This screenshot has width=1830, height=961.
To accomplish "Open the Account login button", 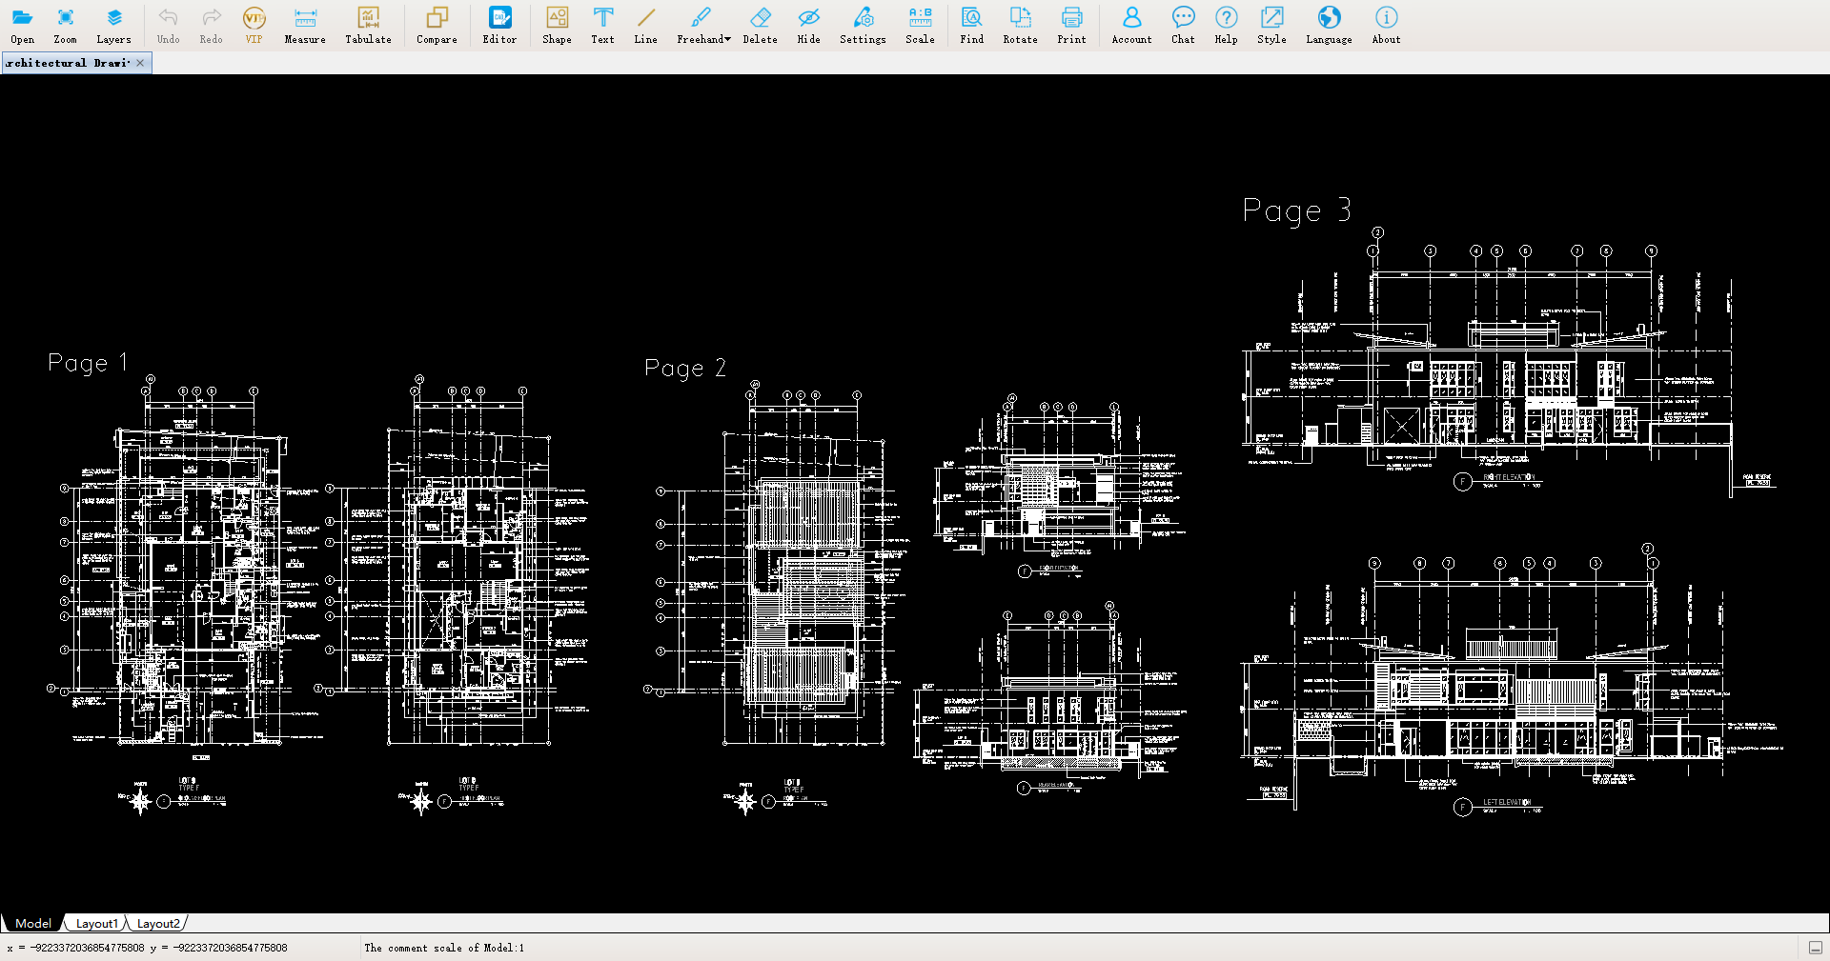I will pos(1131,25).
